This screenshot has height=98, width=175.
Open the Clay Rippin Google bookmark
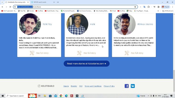tap(142, 11)
